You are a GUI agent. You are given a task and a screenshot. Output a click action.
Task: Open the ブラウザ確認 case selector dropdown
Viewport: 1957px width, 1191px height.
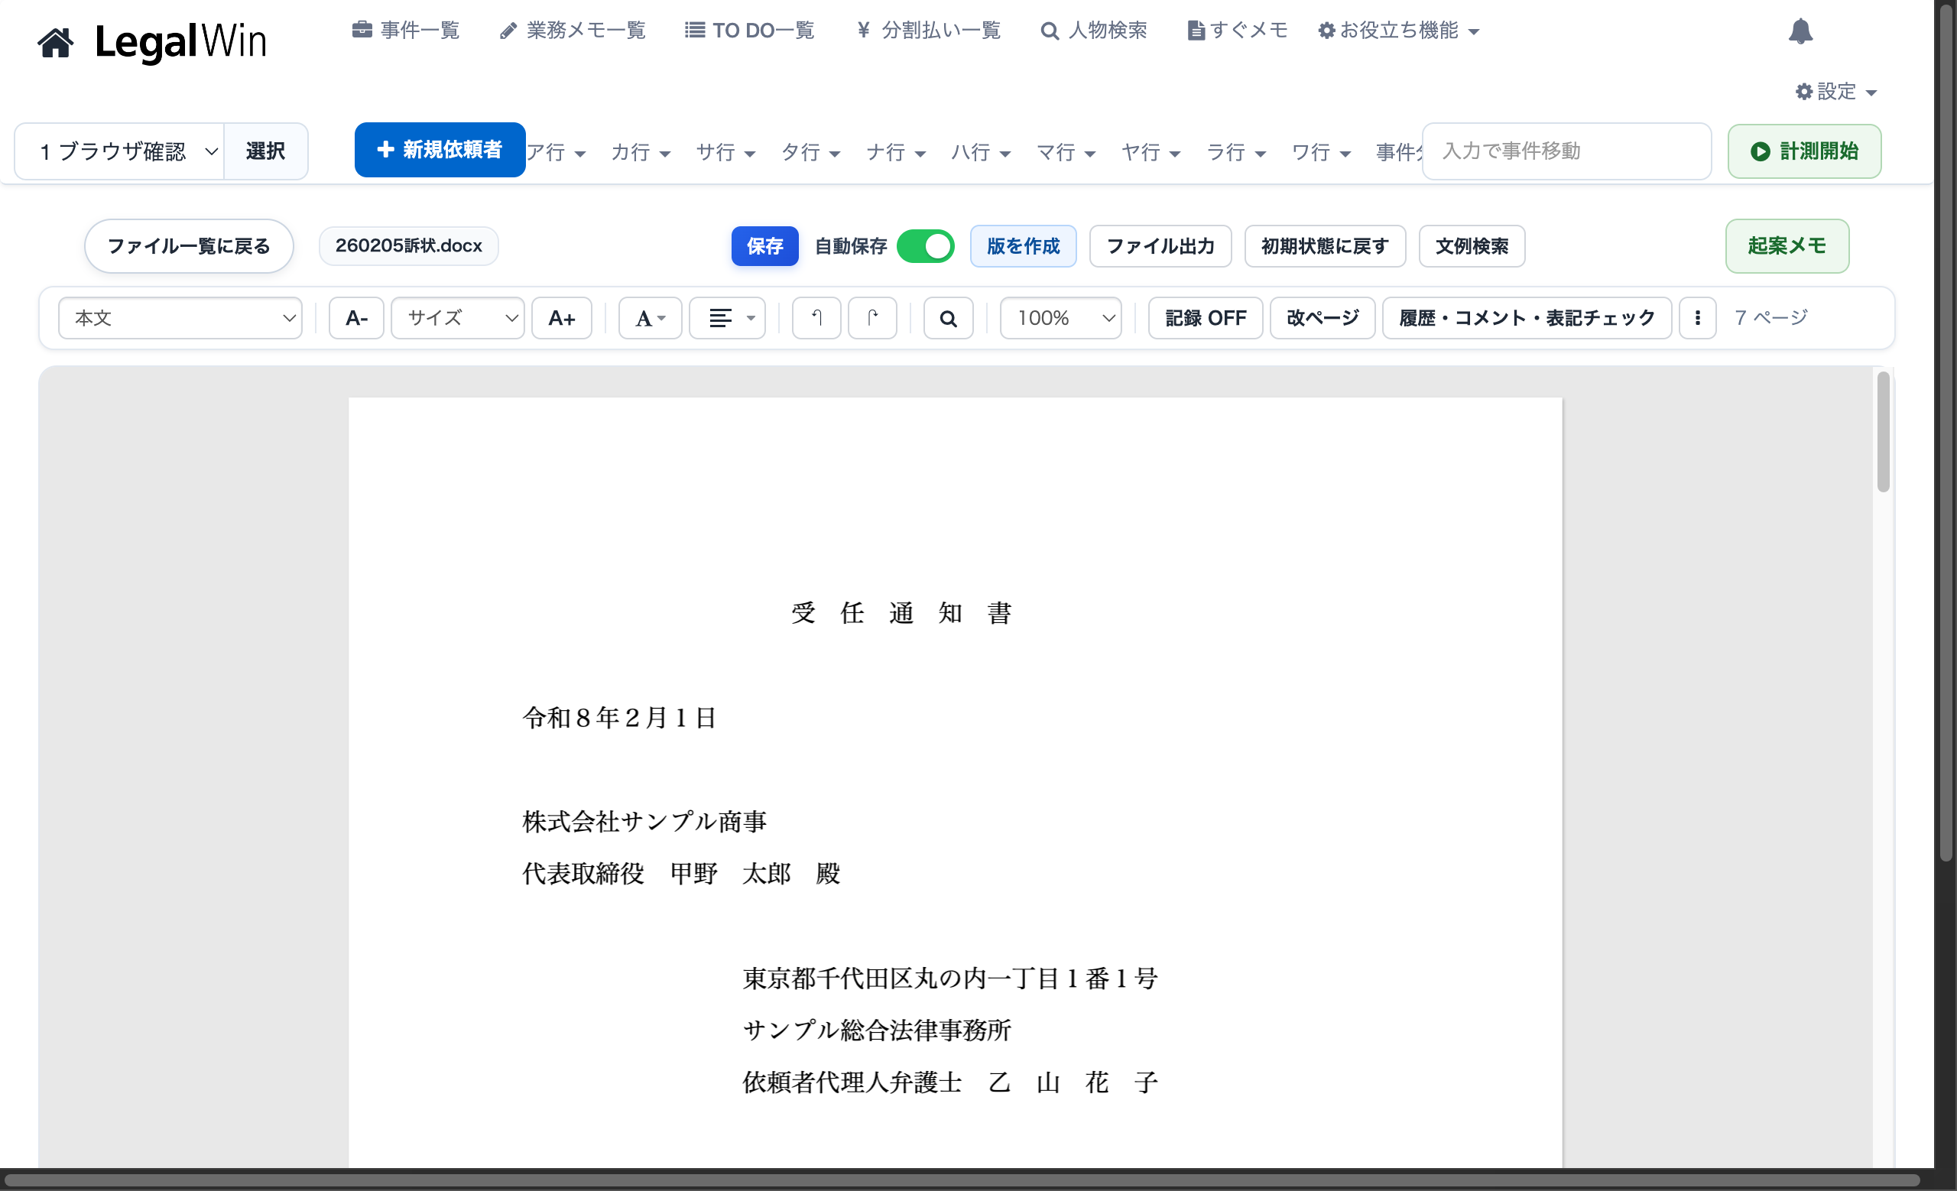click(119, 151)
